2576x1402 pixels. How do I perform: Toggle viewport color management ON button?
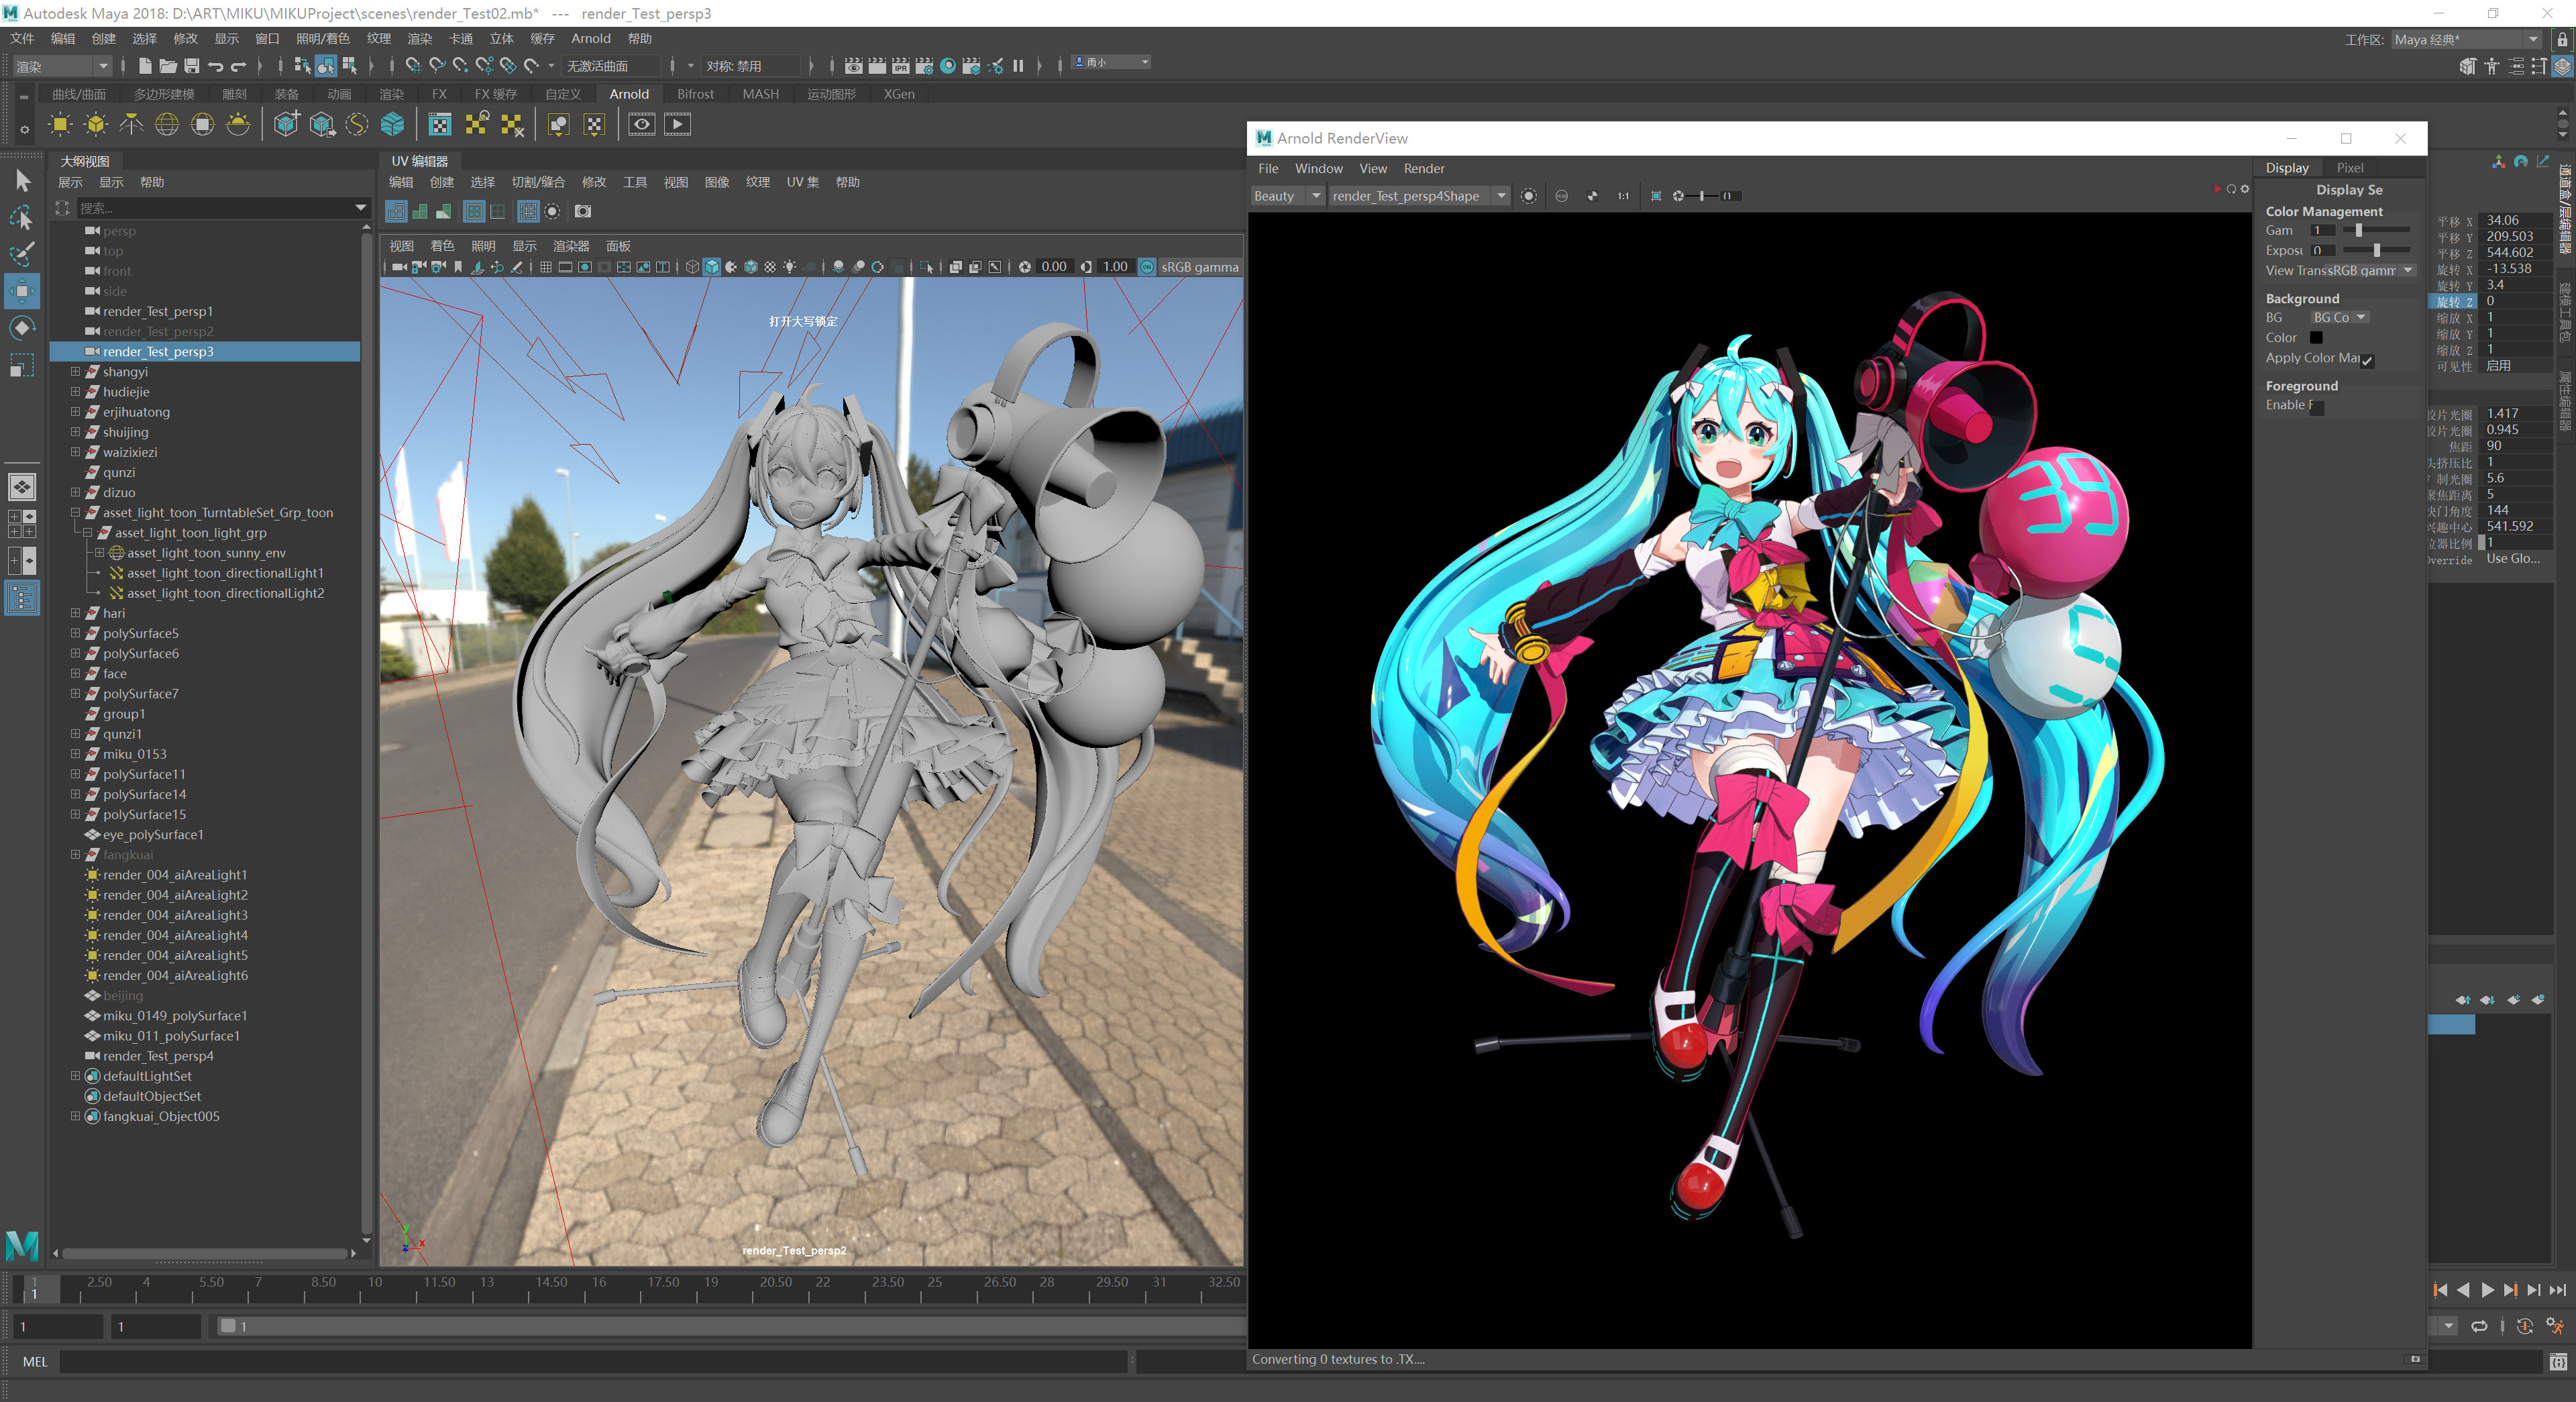tap(1148, 267)
